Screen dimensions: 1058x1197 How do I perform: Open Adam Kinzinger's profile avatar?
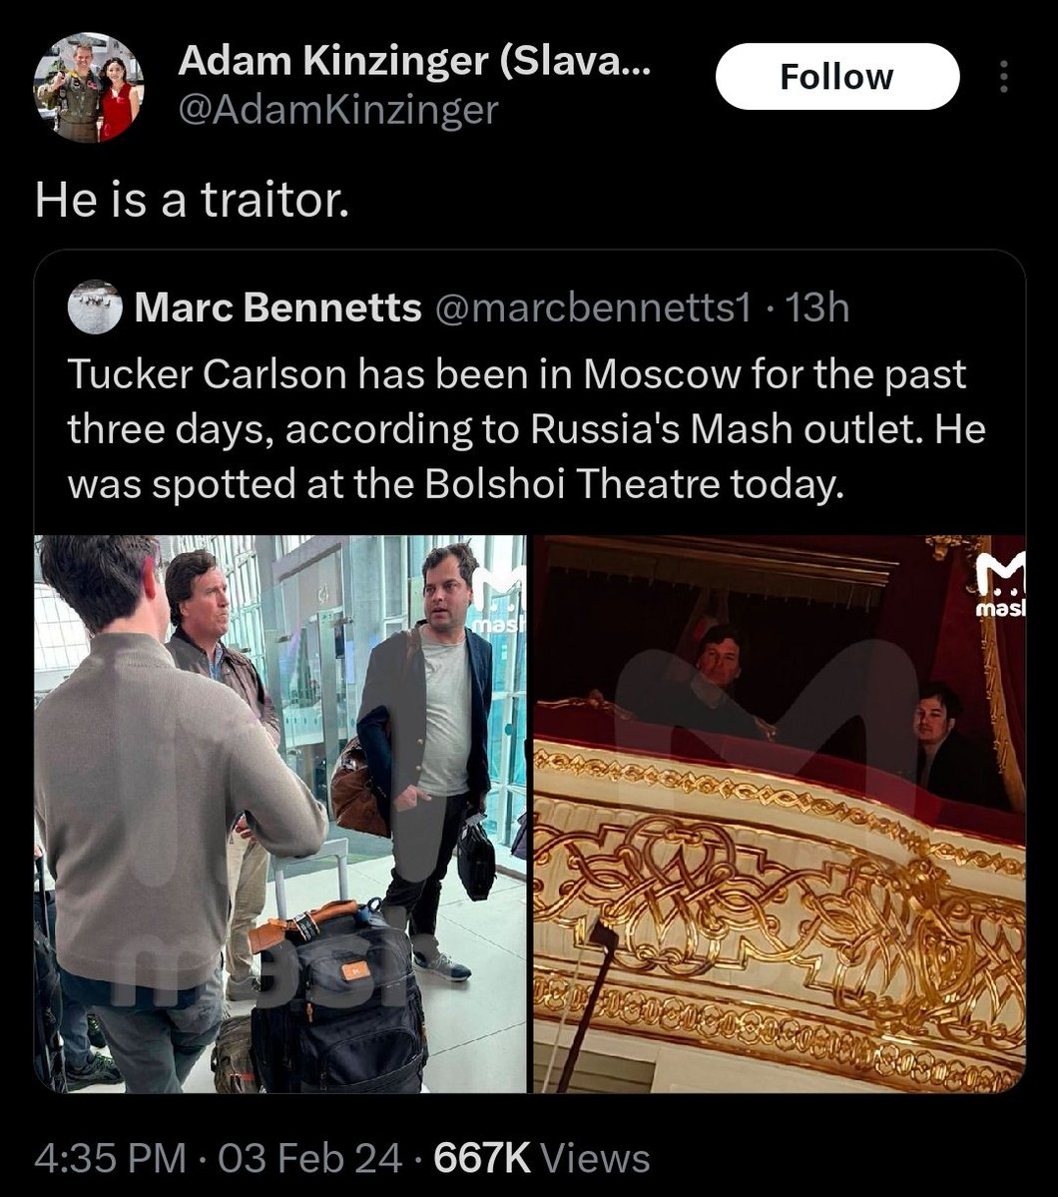coord(88,87)
